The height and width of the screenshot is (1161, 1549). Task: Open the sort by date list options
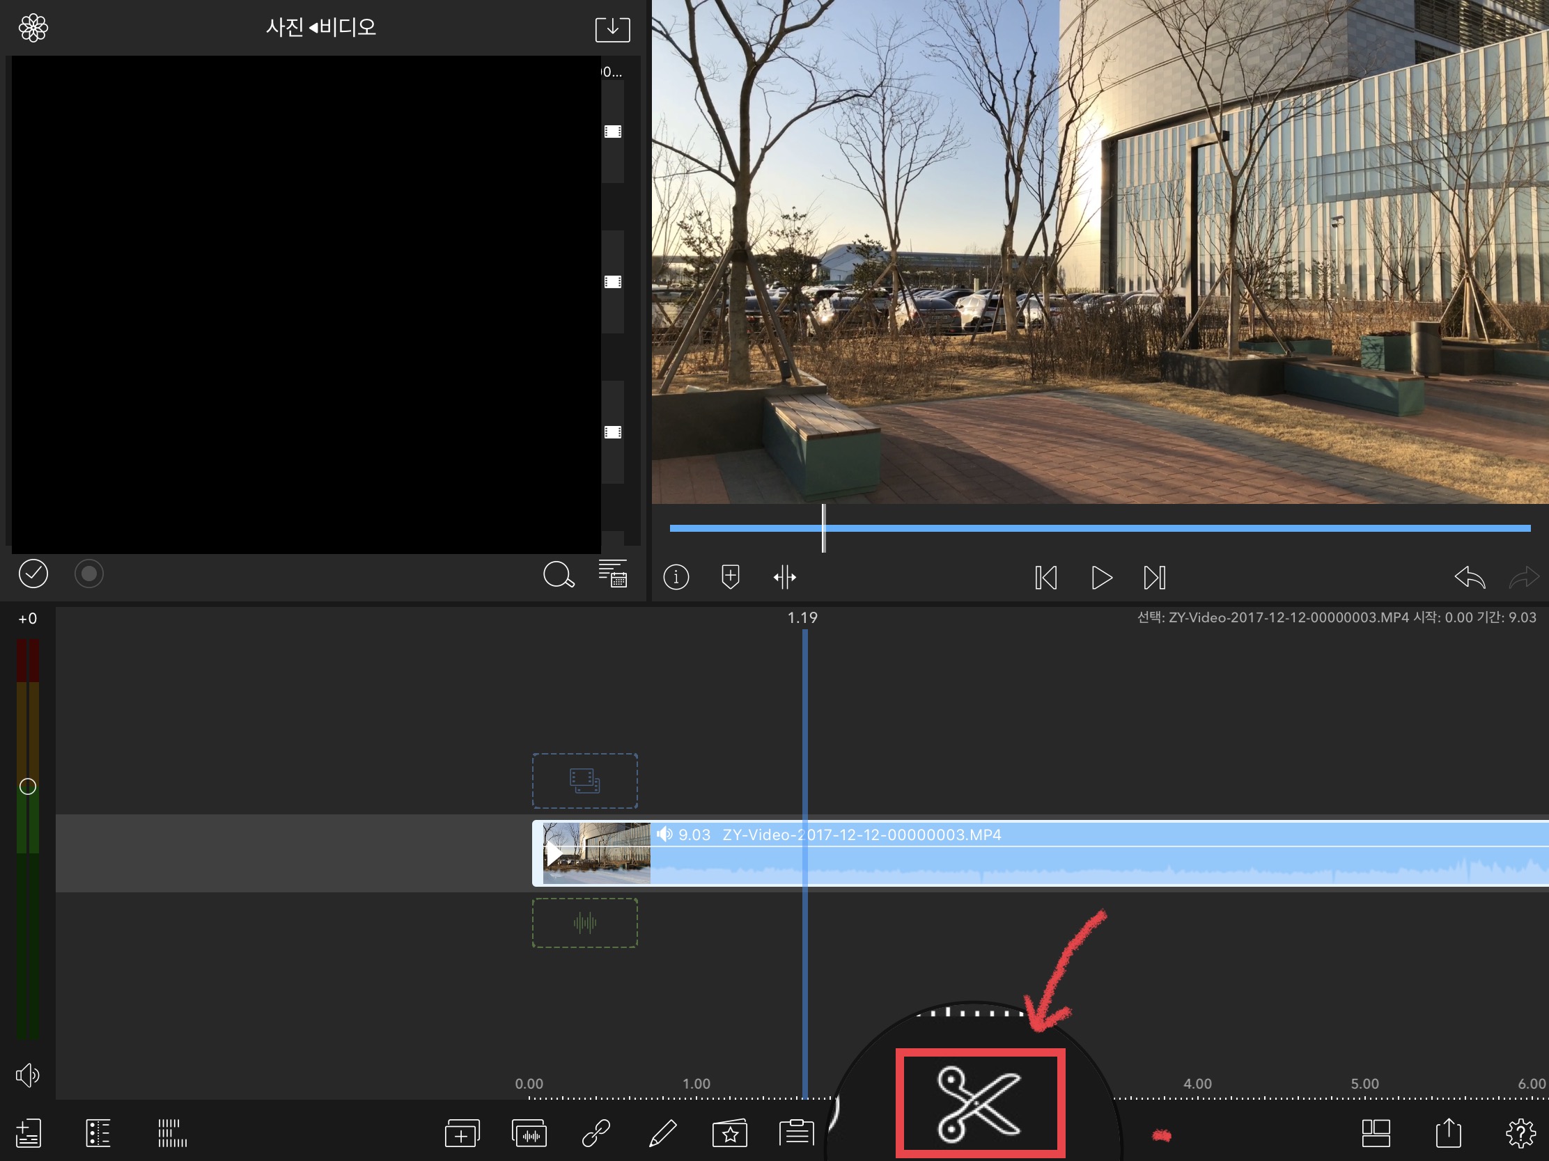pyautogui.click(x=613, y=574)
